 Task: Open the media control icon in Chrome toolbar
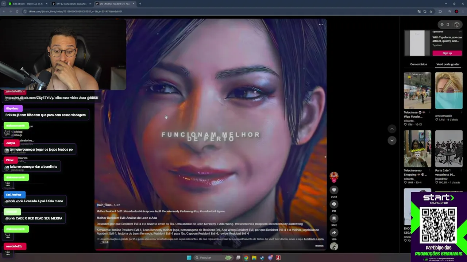coord(450,11)
